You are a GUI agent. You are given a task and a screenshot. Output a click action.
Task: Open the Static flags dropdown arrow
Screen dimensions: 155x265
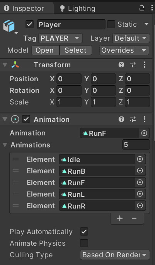(x=146, y=24)
